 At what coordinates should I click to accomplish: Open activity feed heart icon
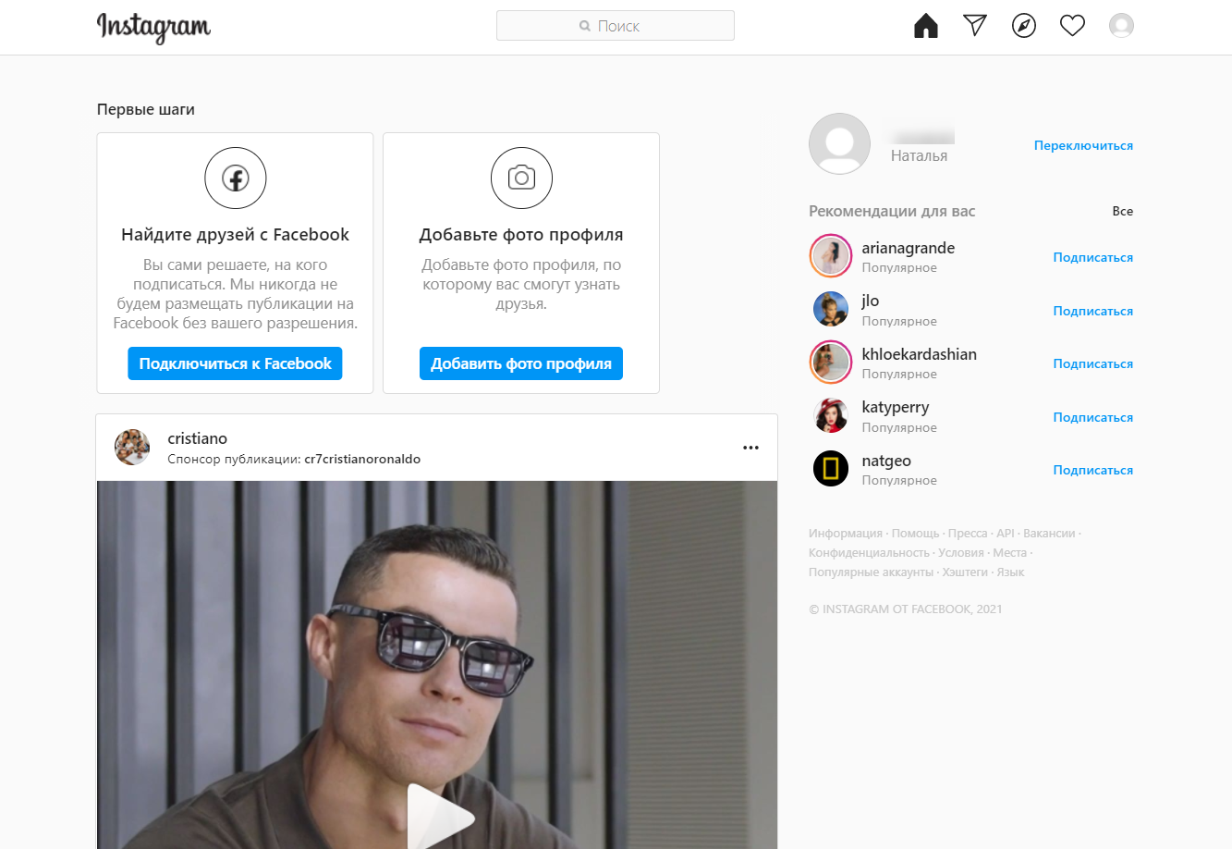(x=1072, y=26)
